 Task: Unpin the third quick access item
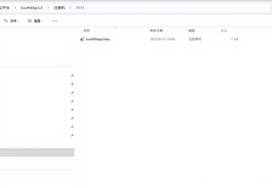tap(72, 93)
